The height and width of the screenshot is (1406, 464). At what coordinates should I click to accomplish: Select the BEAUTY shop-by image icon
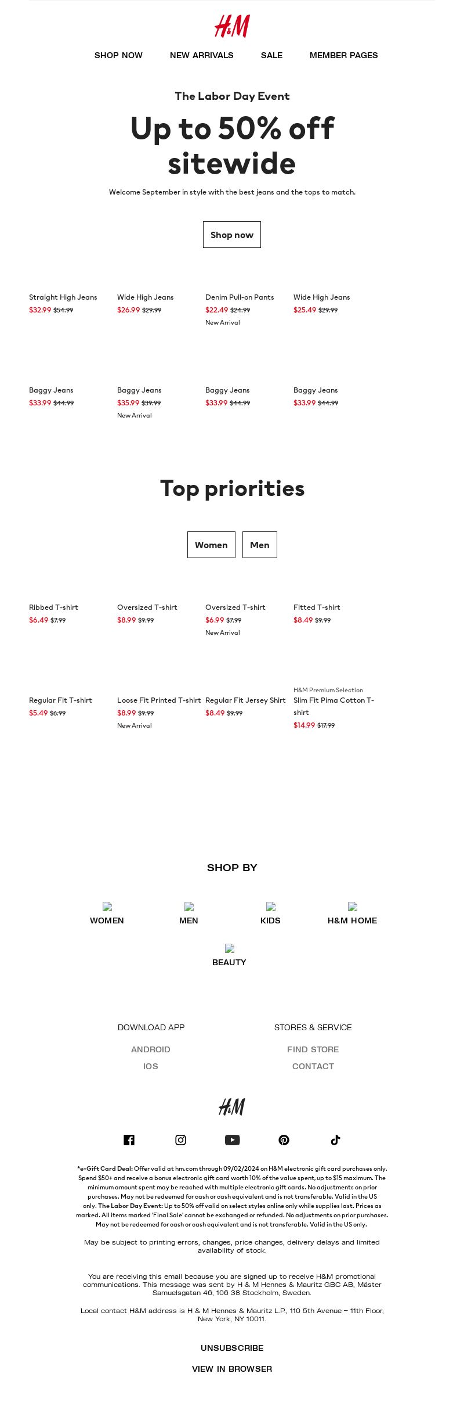point(230,948)
